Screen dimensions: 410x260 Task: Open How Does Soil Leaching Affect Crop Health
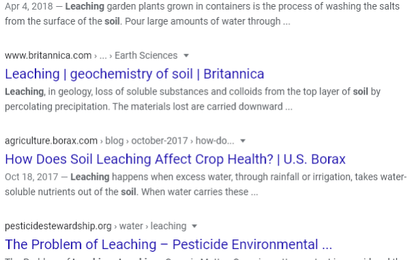[x=175, y=159]
